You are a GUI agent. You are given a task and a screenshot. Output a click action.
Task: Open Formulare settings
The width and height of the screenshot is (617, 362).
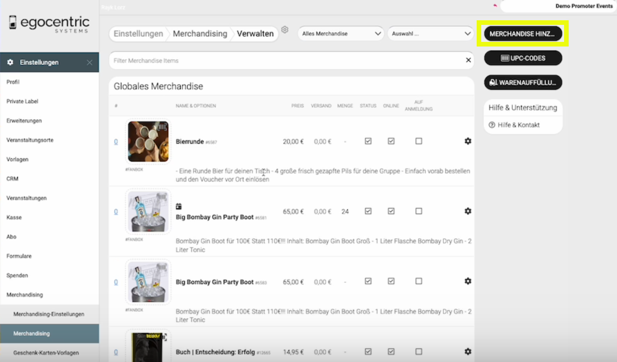pos(19,256)
